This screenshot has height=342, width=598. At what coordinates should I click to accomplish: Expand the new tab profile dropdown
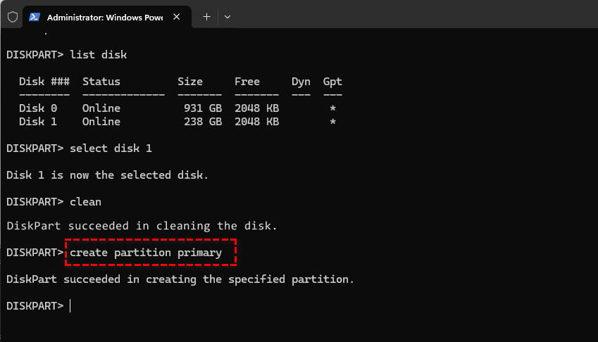tap(227, 17)
